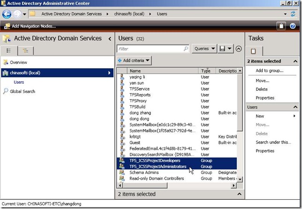Select Read-only Domain Controllers group
Screen dimensions: 302x209
click(x=177, y=178)
